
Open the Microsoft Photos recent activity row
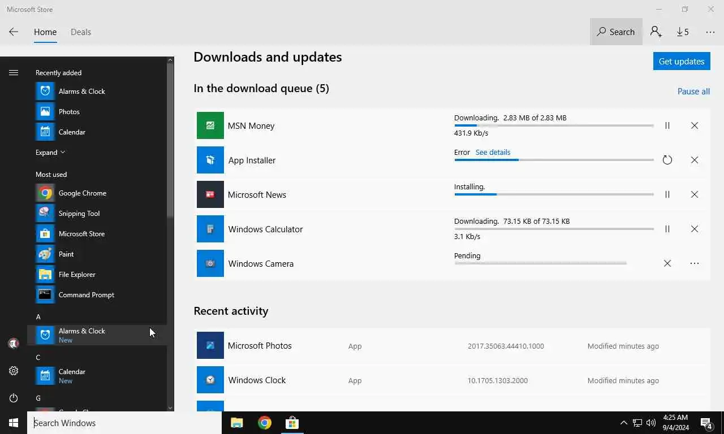pyautogui.click(x=452, y=345)
